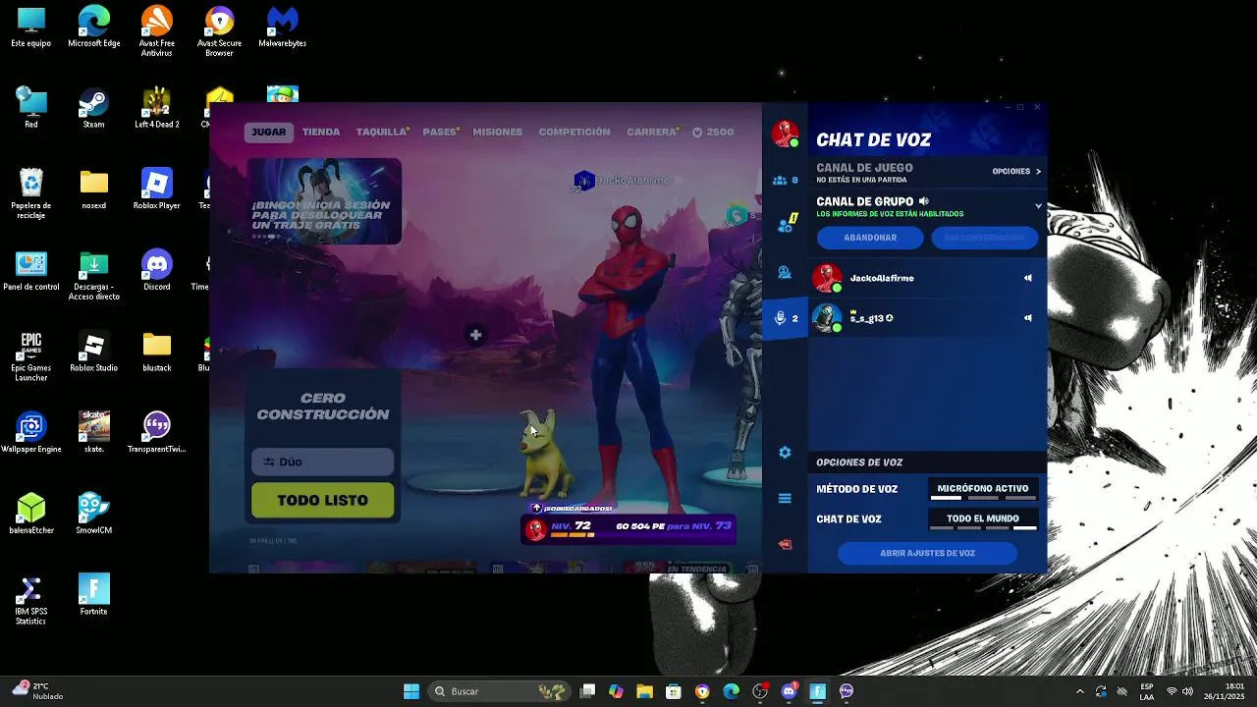Click the Todo Listo ready button
The height and width of the screenshot is (707, 1257).
322,500
